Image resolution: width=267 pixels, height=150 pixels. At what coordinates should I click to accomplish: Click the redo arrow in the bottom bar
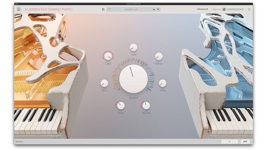(x=235, y=141)
